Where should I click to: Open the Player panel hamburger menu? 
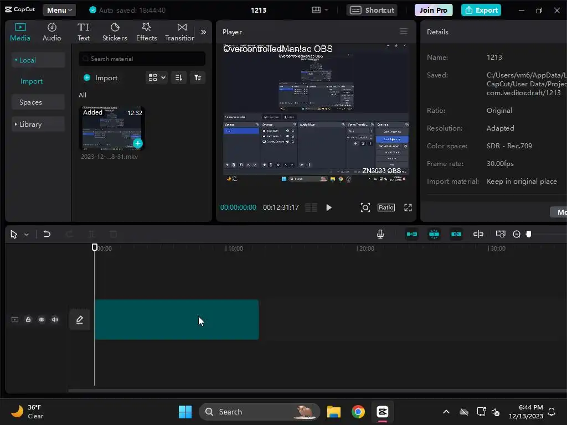click(404, 32)
